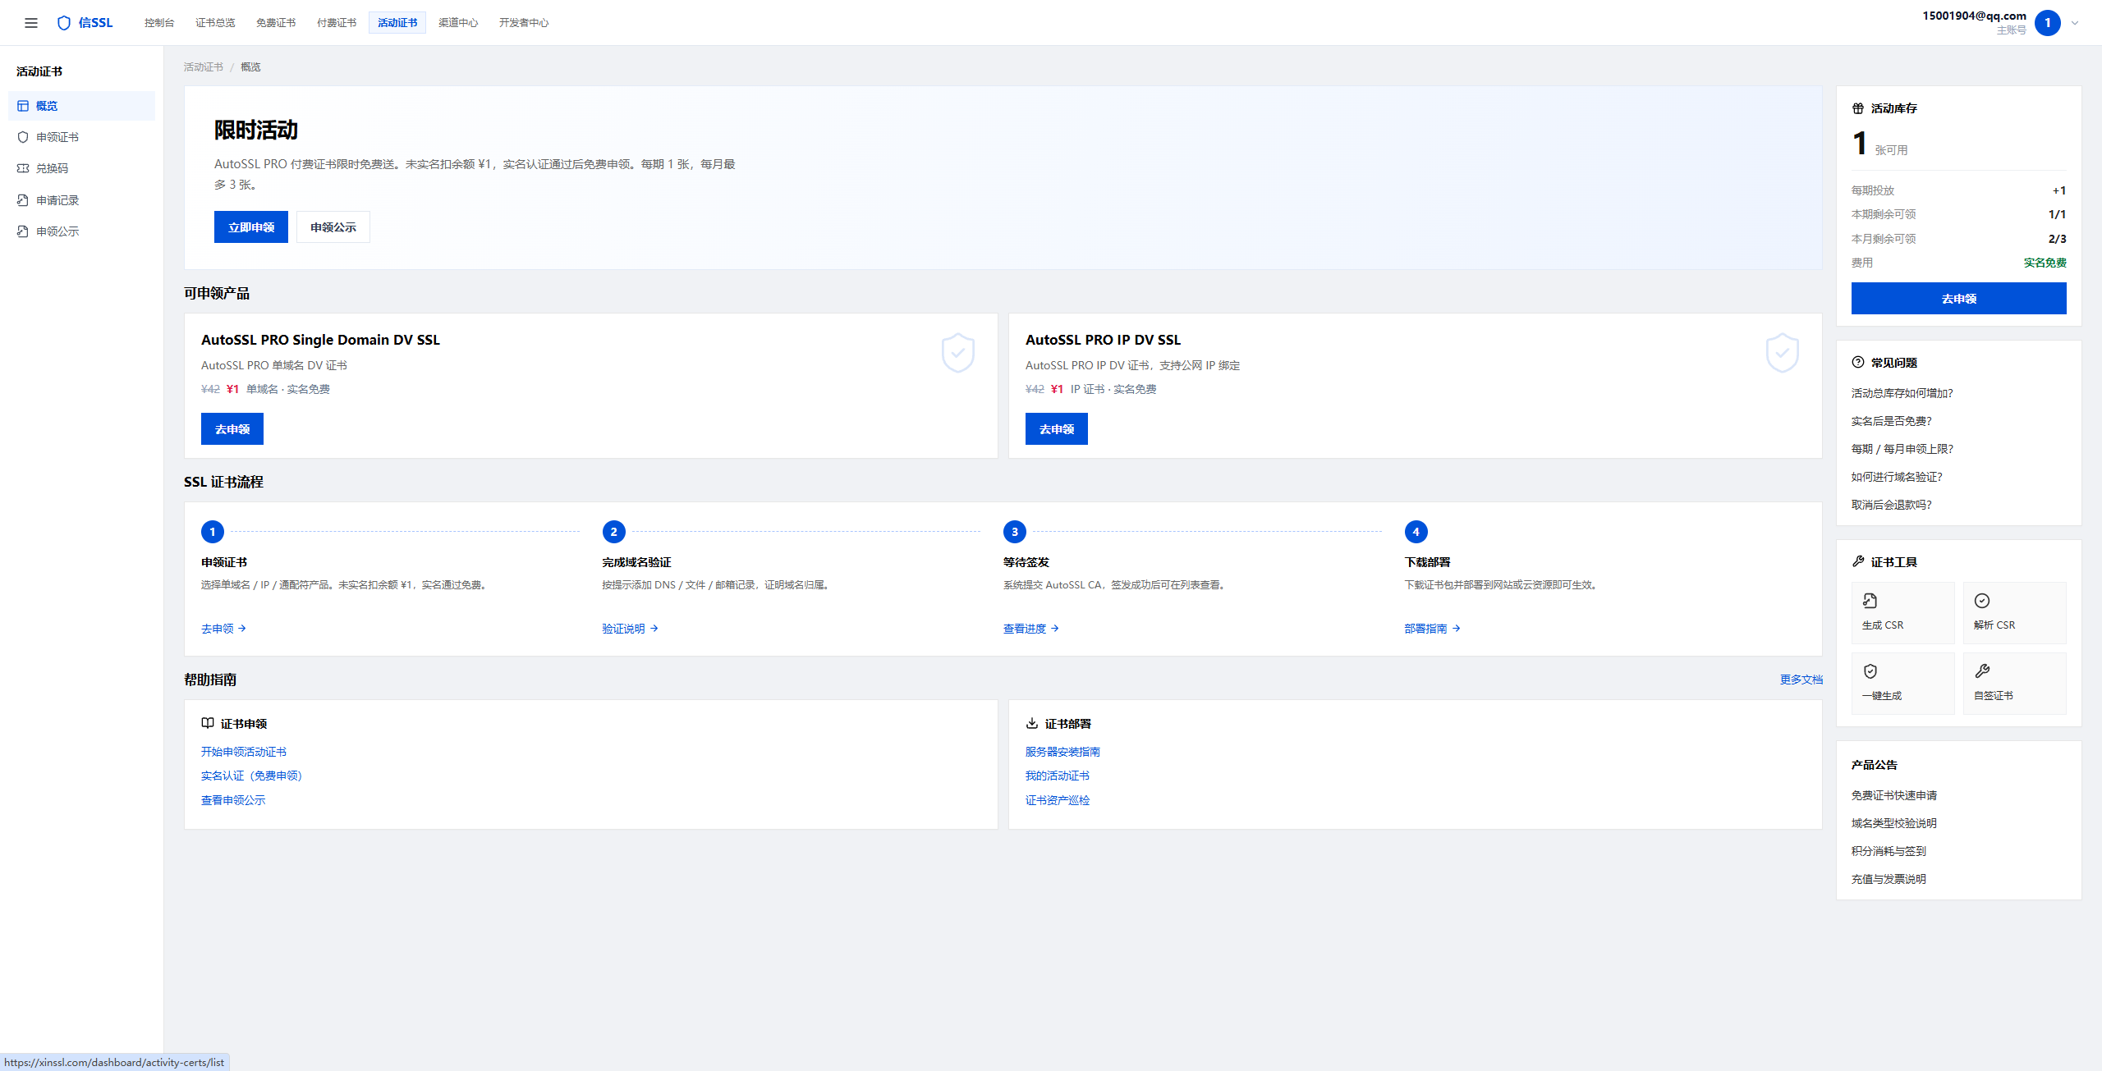Click the 概览 sidebar icon
2102x1071 pixels.
(x=23, y=106)
